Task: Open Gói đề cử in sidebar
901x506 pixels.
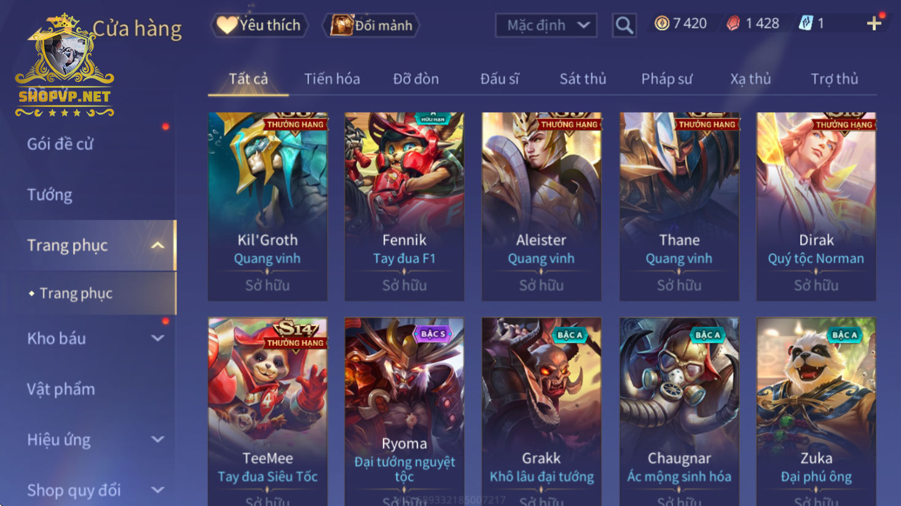Action: (60, 144)
